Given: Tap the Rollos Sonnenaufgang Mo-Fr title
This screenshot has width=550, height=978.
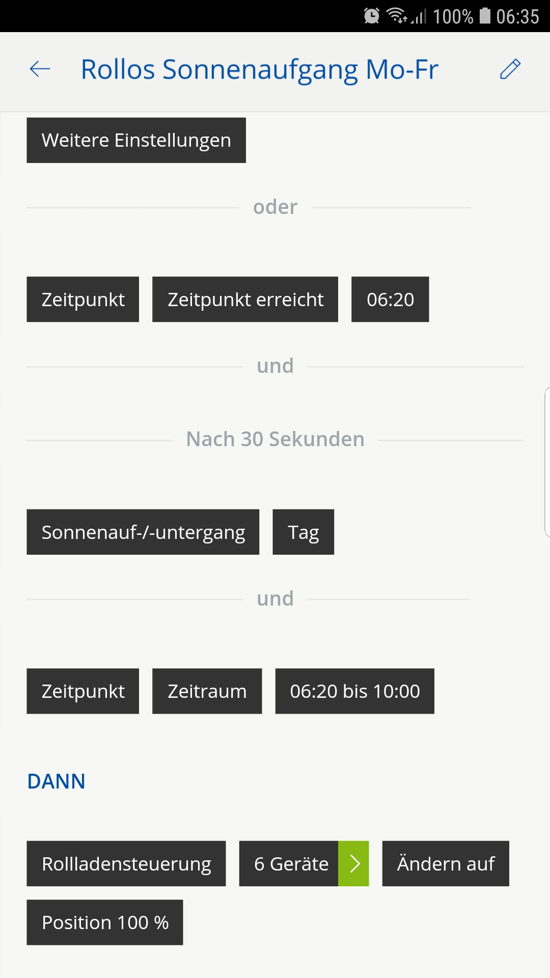Looking at the screenshot, I should pos(259,69).
